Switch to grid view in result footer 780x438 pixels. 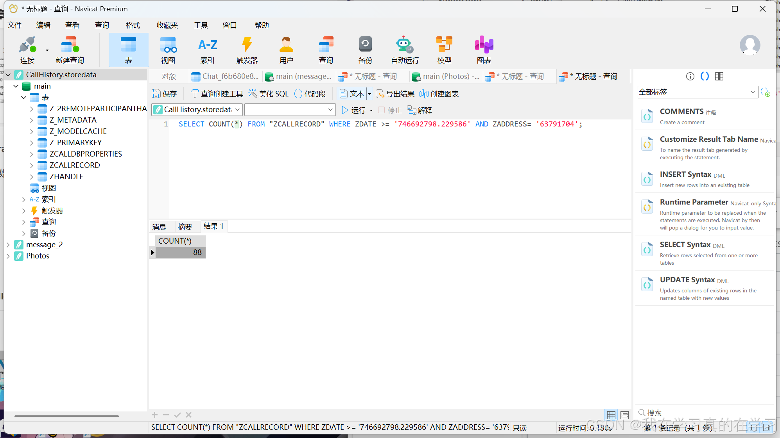(x=611, y=415)
